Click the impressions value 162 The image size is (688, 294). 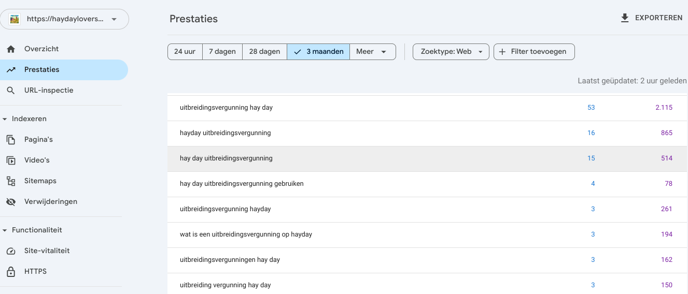[667, 260]
